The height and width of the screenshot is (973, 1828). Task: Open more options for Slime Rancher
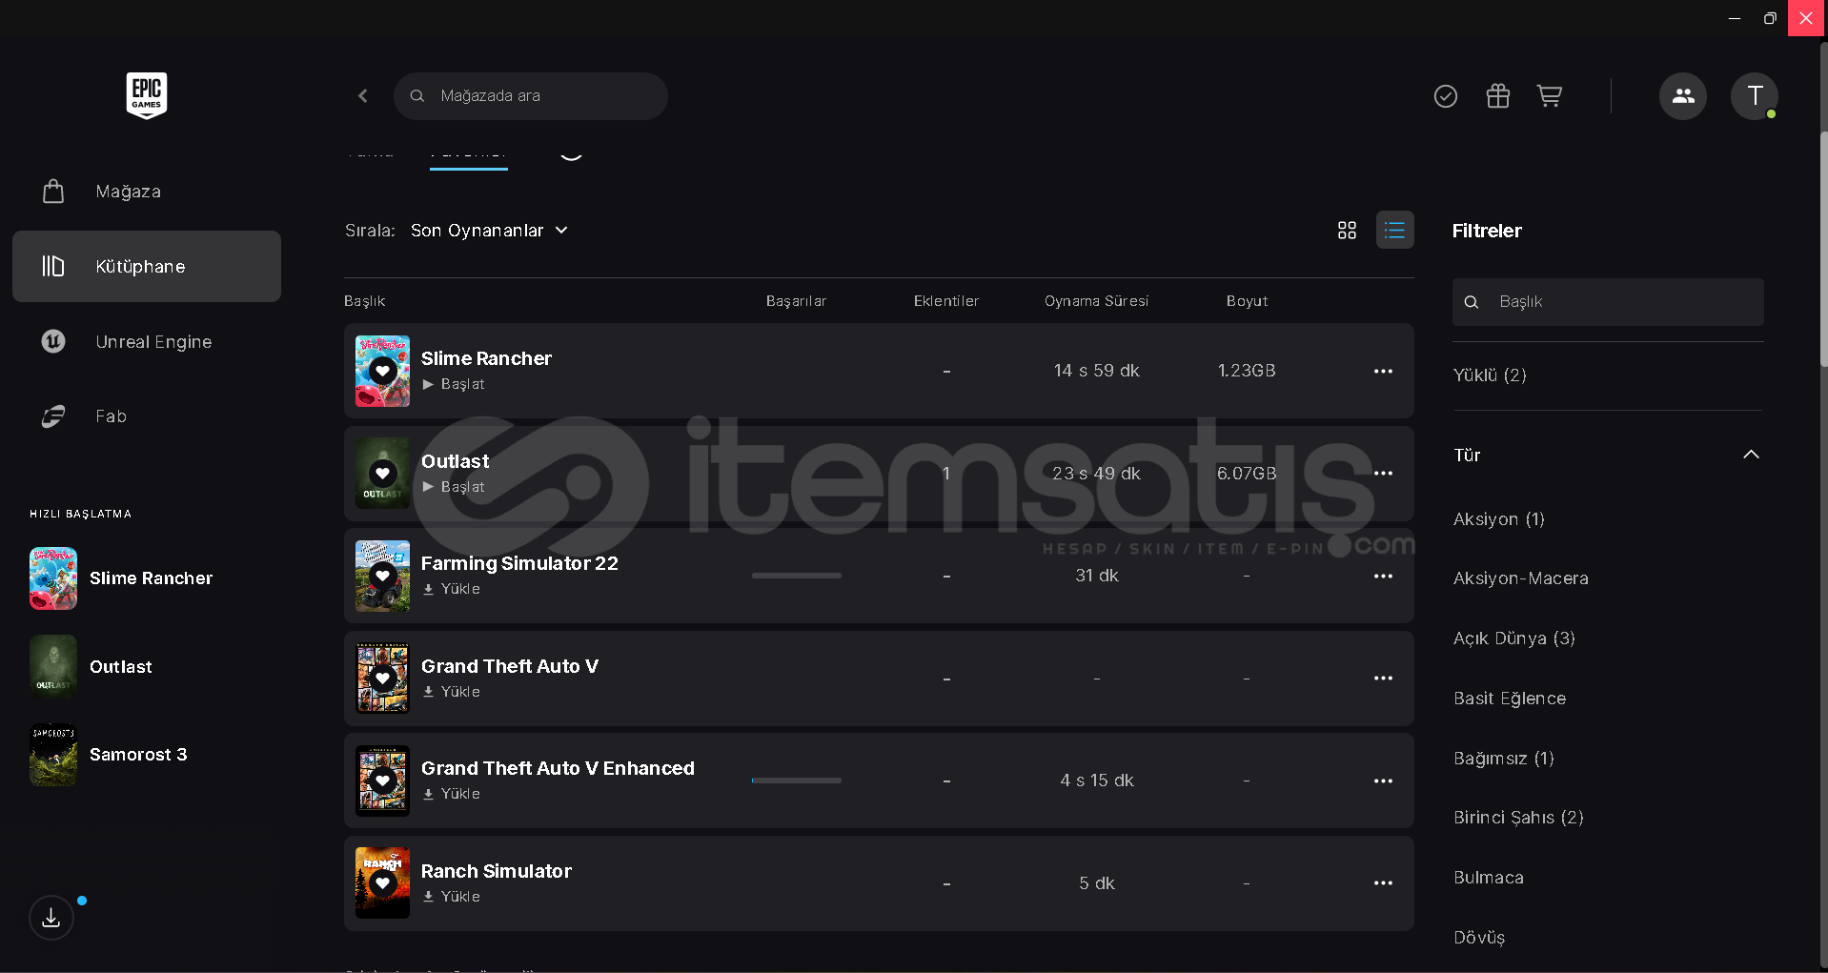pyautogui.click(x=1384, y=371)
